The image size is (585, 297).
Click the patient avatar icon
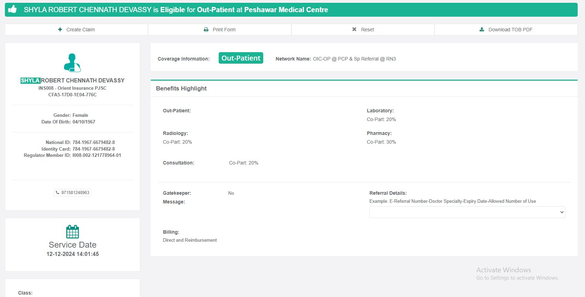click(72, 63)
